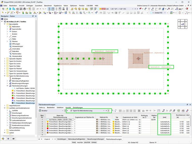Select the Öffnungen tree item
This screenshot has height=144, width=192.
coord(16,44)
